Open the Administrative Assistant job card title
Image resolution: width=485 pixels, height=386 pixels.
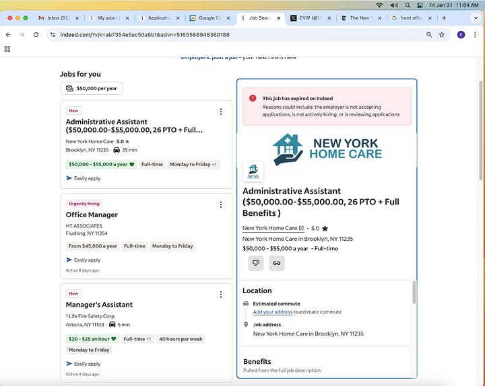[134, 126]
